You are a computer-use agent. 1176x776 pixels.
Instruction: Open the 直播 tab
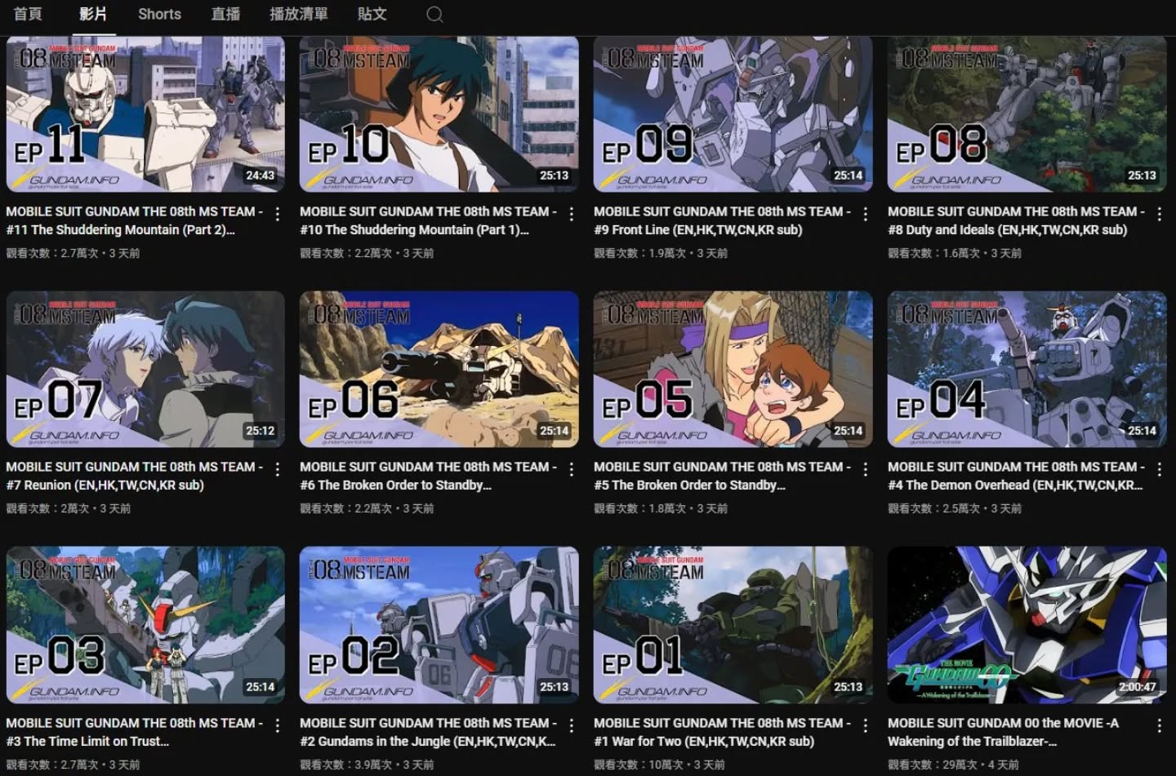click(x=225, y=14)
